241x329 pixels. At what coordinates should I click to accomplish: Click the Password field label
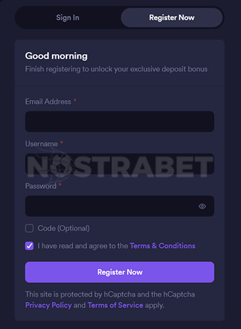click(x=41, y=186)
